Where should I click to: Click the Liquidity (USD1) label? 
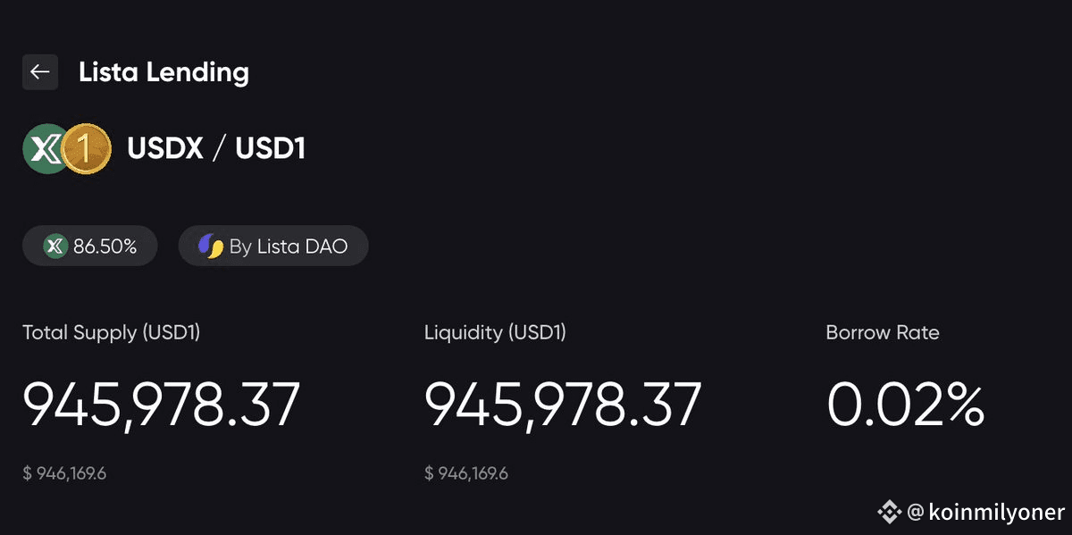click(x=495, y=333)
